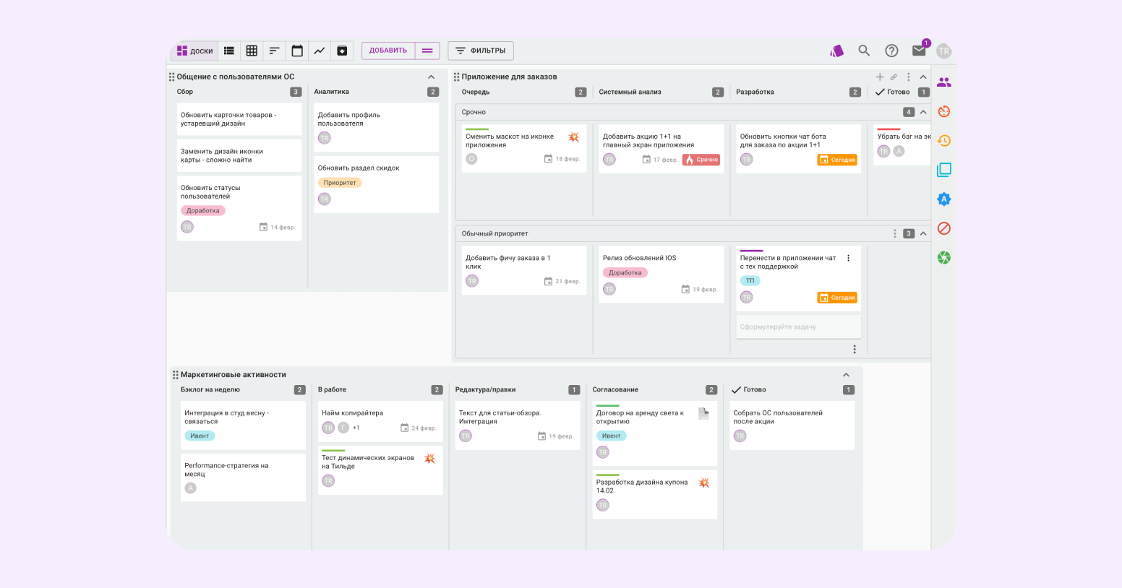Open the help question mark icon

pyautogui.click(x=891, y=51)
